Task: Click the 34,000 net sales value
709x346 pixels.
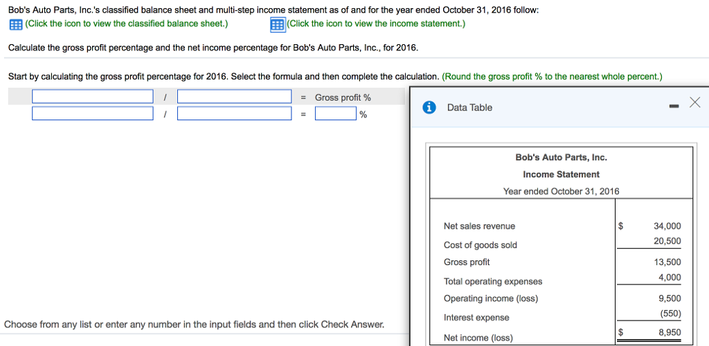Action: pyautogui.click(x=667, y=226)
